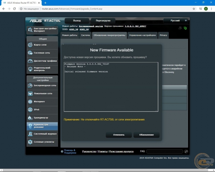Image resolution: width=215 pixels, height=172 pixels.
Task: Open LAN settings (Локальная сеть)
Action: 42,94
